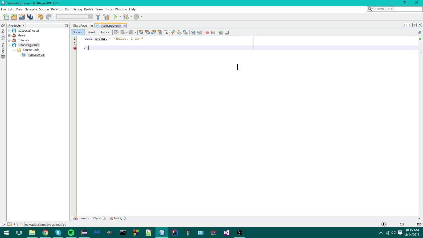
Task: Click the editor's Last Edit icon
Action: coord(116,32)
